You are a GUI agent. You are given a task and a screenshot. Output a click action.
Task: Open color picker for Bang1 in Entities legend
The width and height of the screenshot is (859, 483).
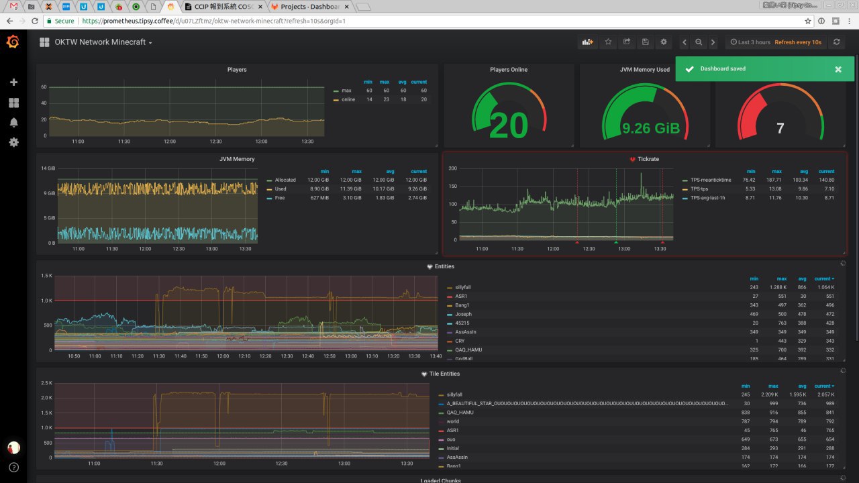click(450, 305)
